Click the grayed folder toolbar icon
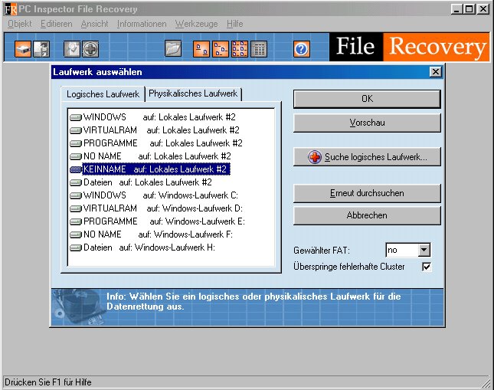This screenshot has height=390, width=494. tap(173, 49)
